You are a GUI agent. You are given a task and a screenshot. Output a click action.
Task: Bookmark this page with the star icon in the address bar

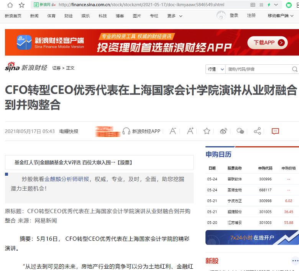click(x=21, y=5)
